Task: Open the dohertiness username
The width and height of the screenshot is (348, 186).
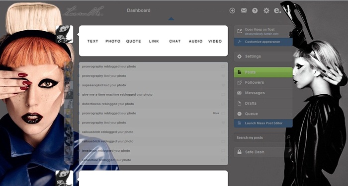Action: point(91,104)
